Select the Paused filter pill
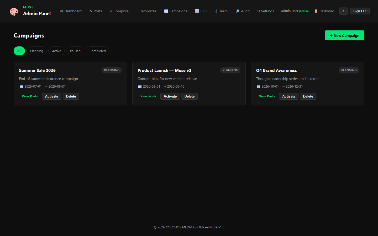 point(75,51)
